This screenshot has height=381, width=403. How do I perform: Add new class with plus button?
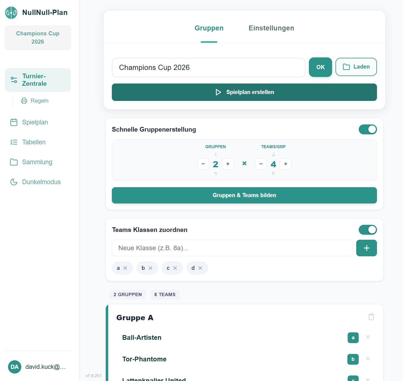point(366,248)
